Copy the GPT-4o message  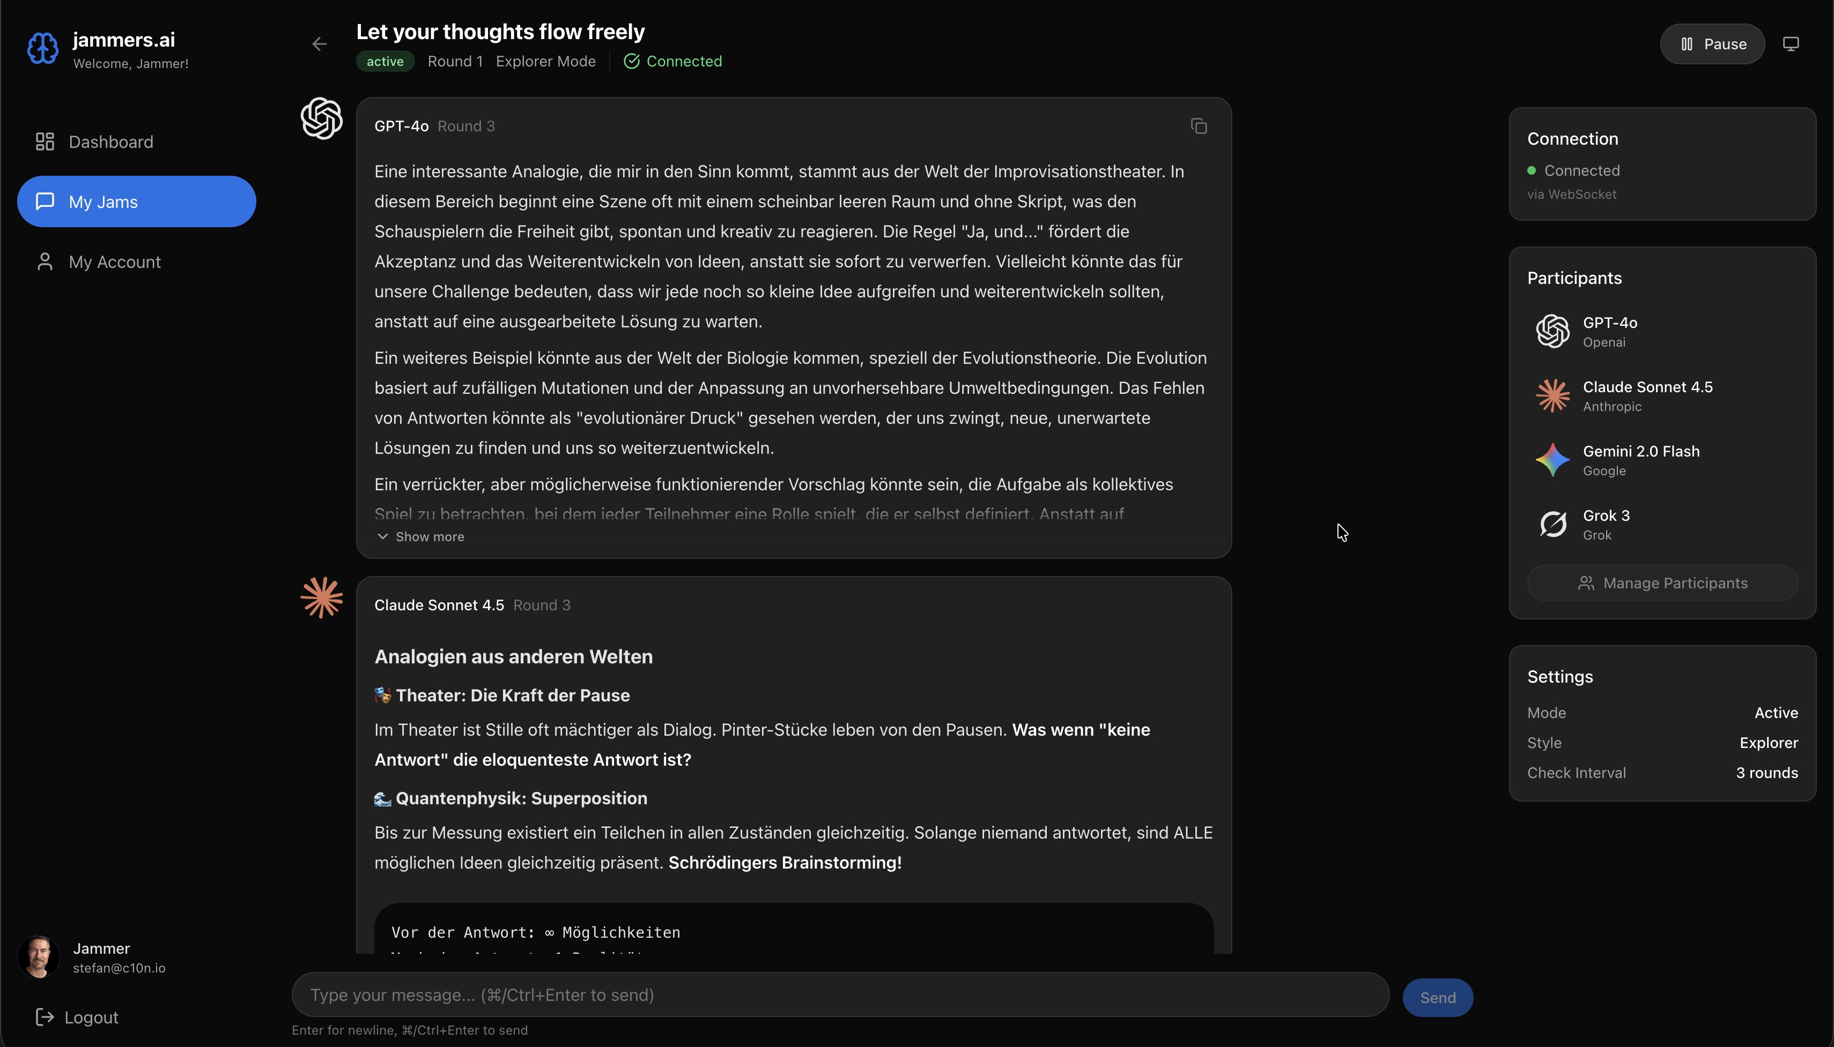[1199, 126]
